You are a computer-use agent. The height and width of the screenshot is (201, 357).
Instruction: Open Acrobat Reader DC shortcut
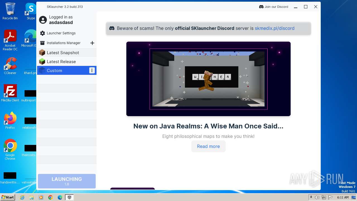coord(10,40)
